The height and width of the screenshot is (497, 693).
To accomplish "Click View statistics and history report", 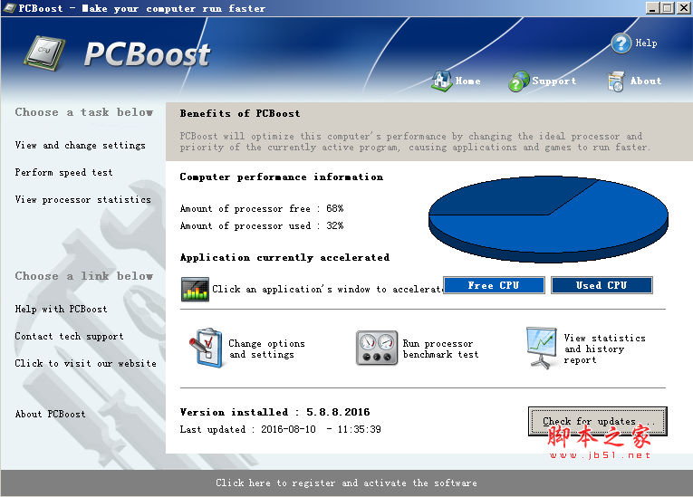I will point(604,349).
